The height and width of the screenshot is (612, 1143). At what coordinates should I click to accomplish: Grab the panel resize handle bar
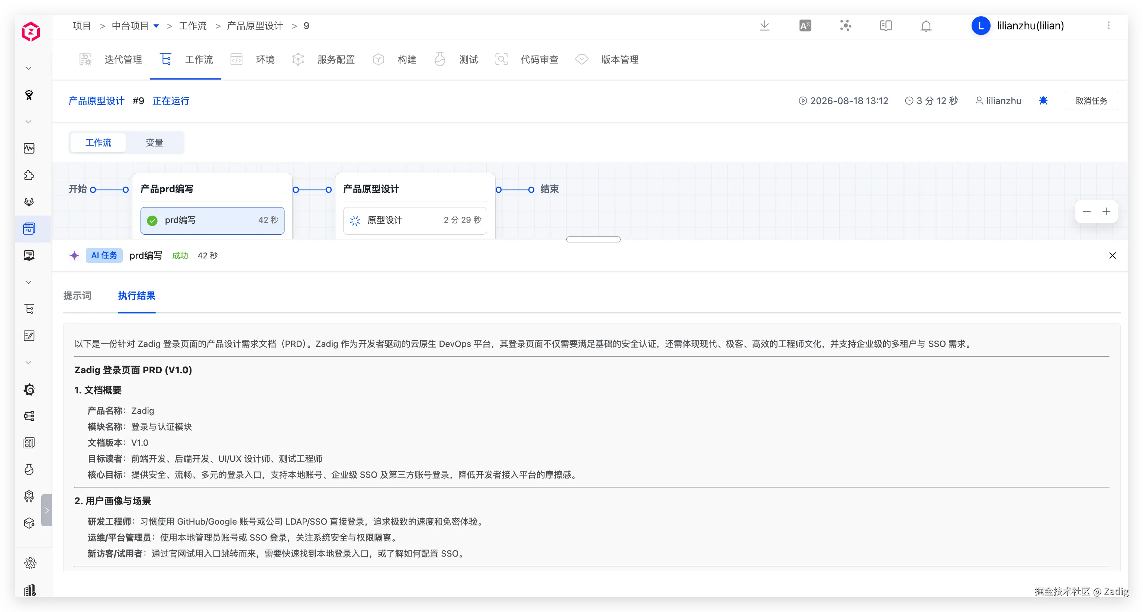click(593, 239)
